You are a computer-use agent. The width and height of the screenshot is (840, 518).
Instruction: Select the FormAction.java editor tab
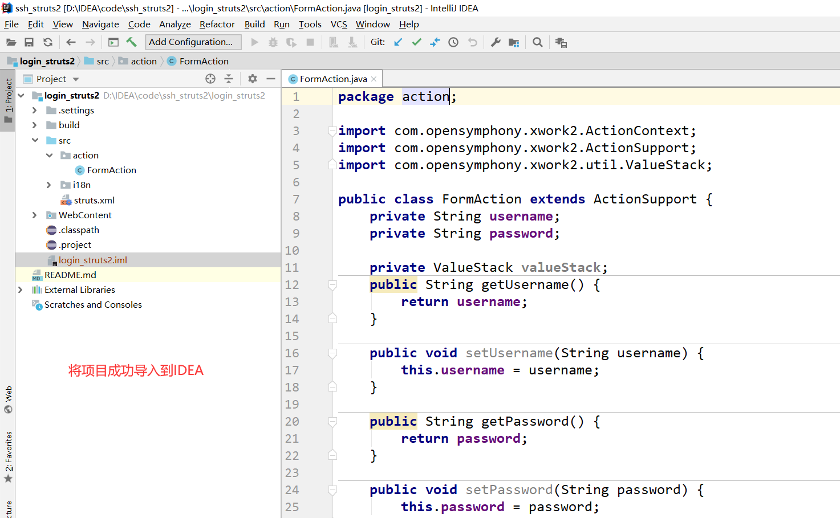(x=333, y=79)
